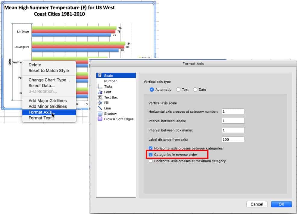Screen dimensions: 297x214
Task: Select the Text axis type radio button
Action: click(178, 90)
